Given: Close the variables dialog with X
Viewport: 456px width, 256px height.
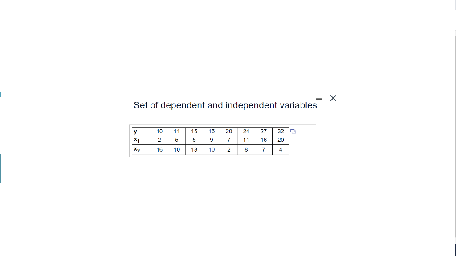Looking at the screenshot, I should pyautogui.click(x=333, y=98).
